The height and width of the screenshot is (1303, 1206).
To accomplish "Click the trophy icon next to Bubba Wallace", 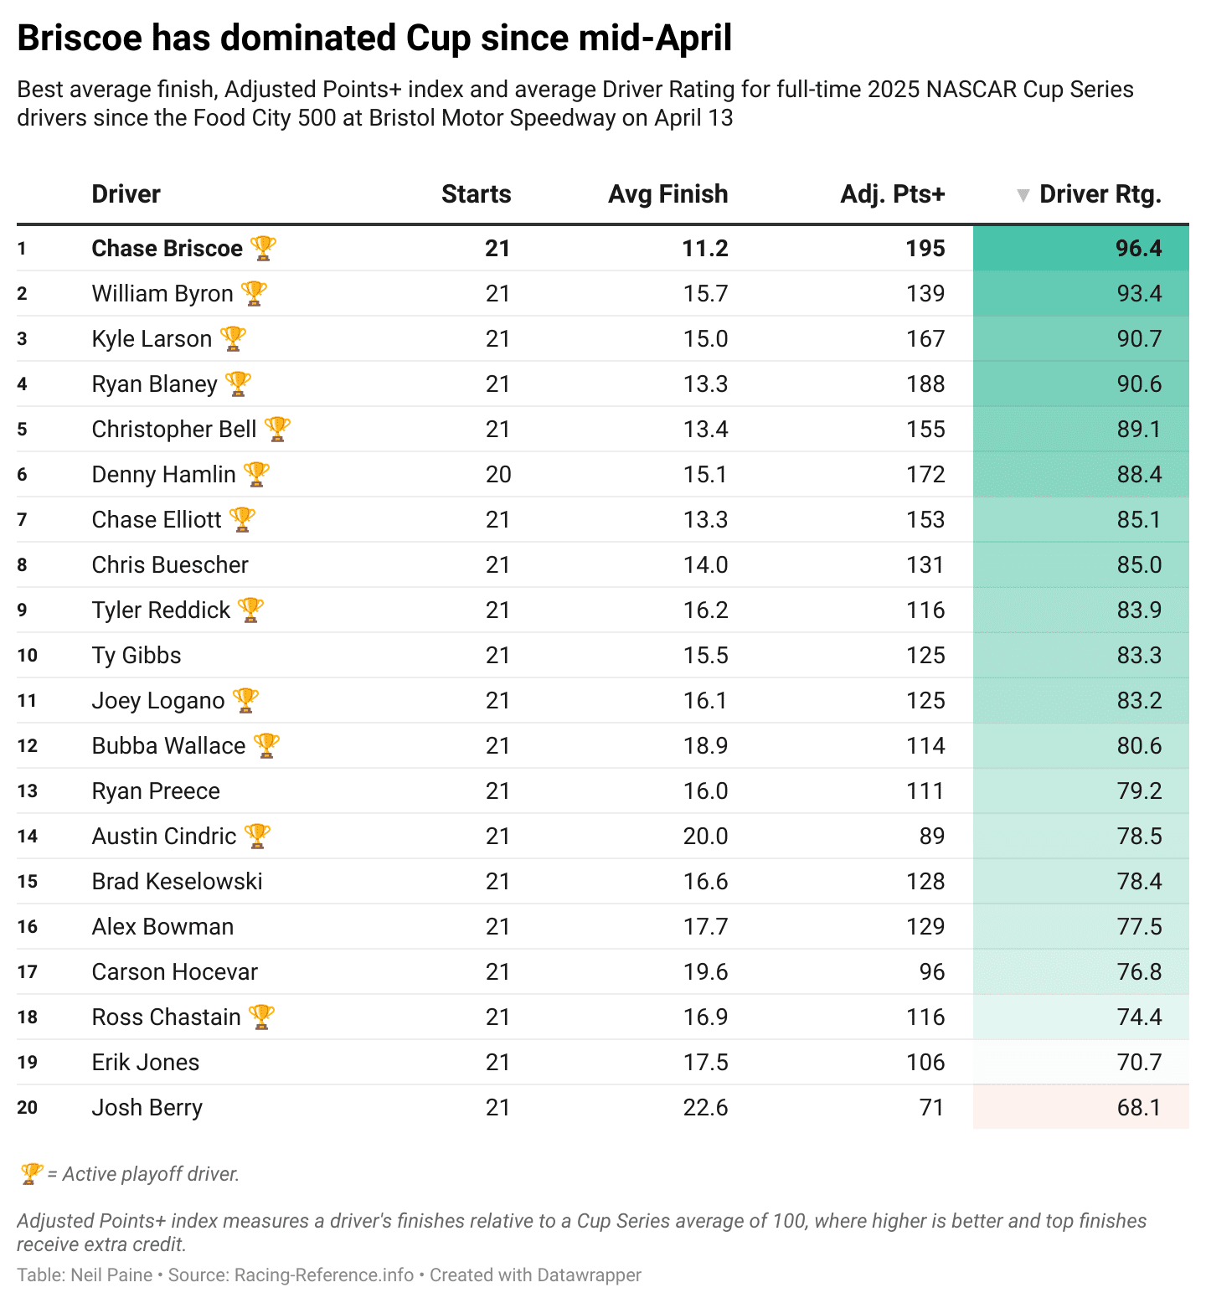I will pos(266,745).
